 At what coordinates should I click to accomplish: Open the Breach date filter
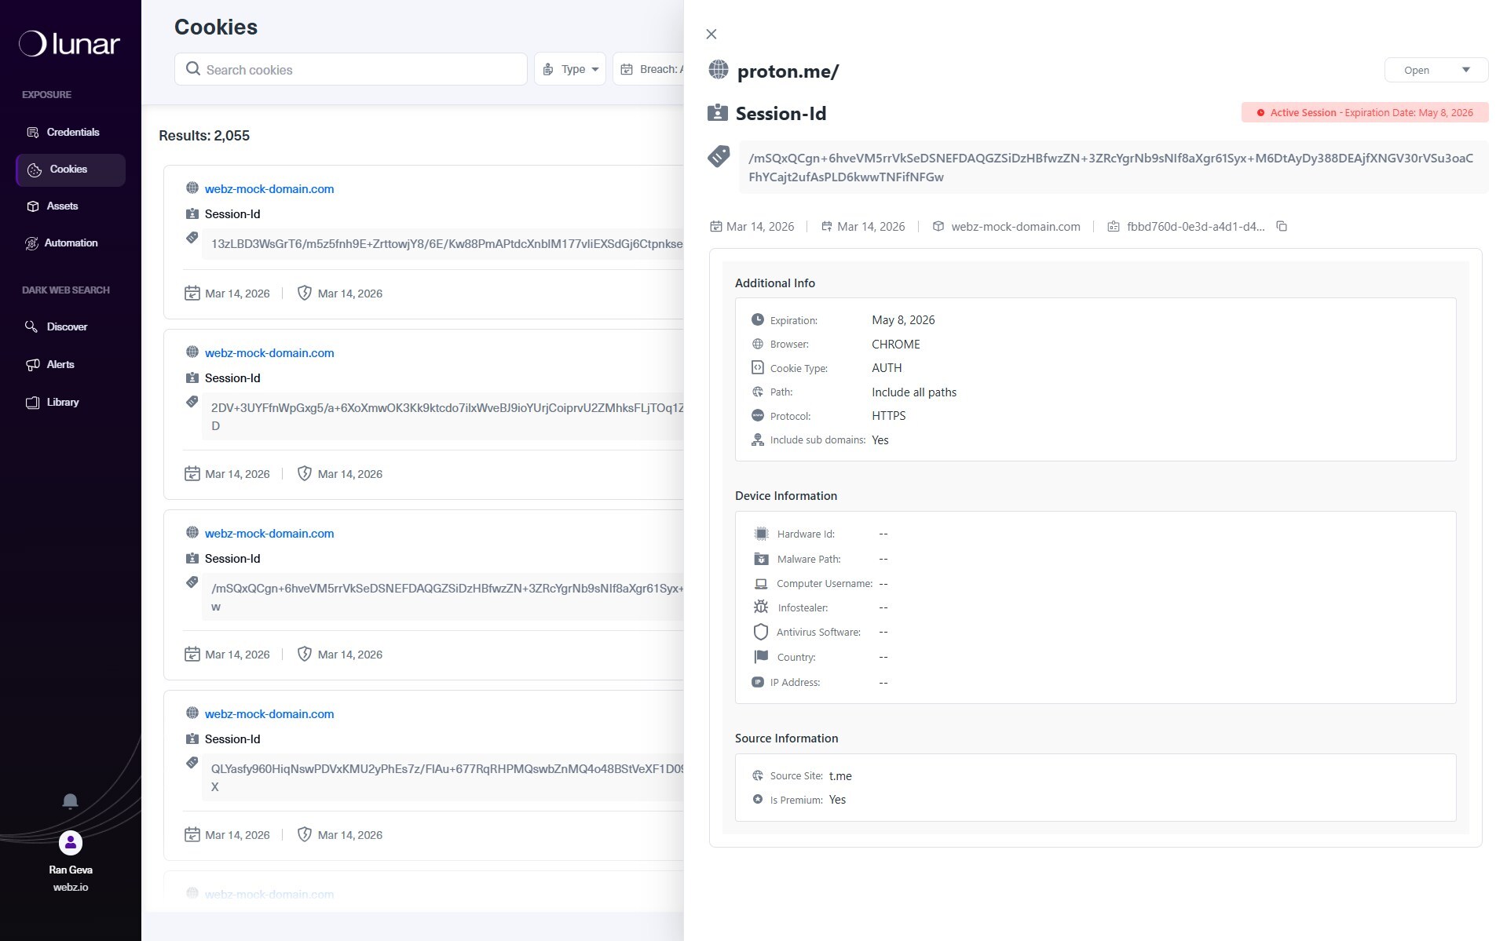pos(650,69)
